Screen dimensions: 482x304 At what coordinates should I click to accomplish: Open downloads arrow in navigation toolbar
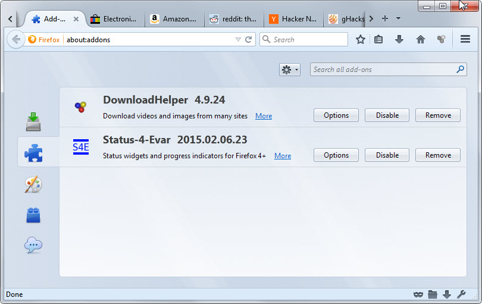click(x=399, y=39)
